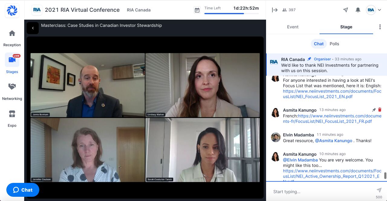
Task: Send the chat message with arrow icon
Action: pyautogui.click(x=379, y=190)
